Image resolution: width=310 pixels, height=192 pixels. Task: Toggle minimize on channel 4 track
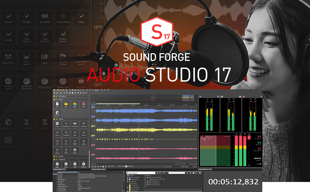94,135
